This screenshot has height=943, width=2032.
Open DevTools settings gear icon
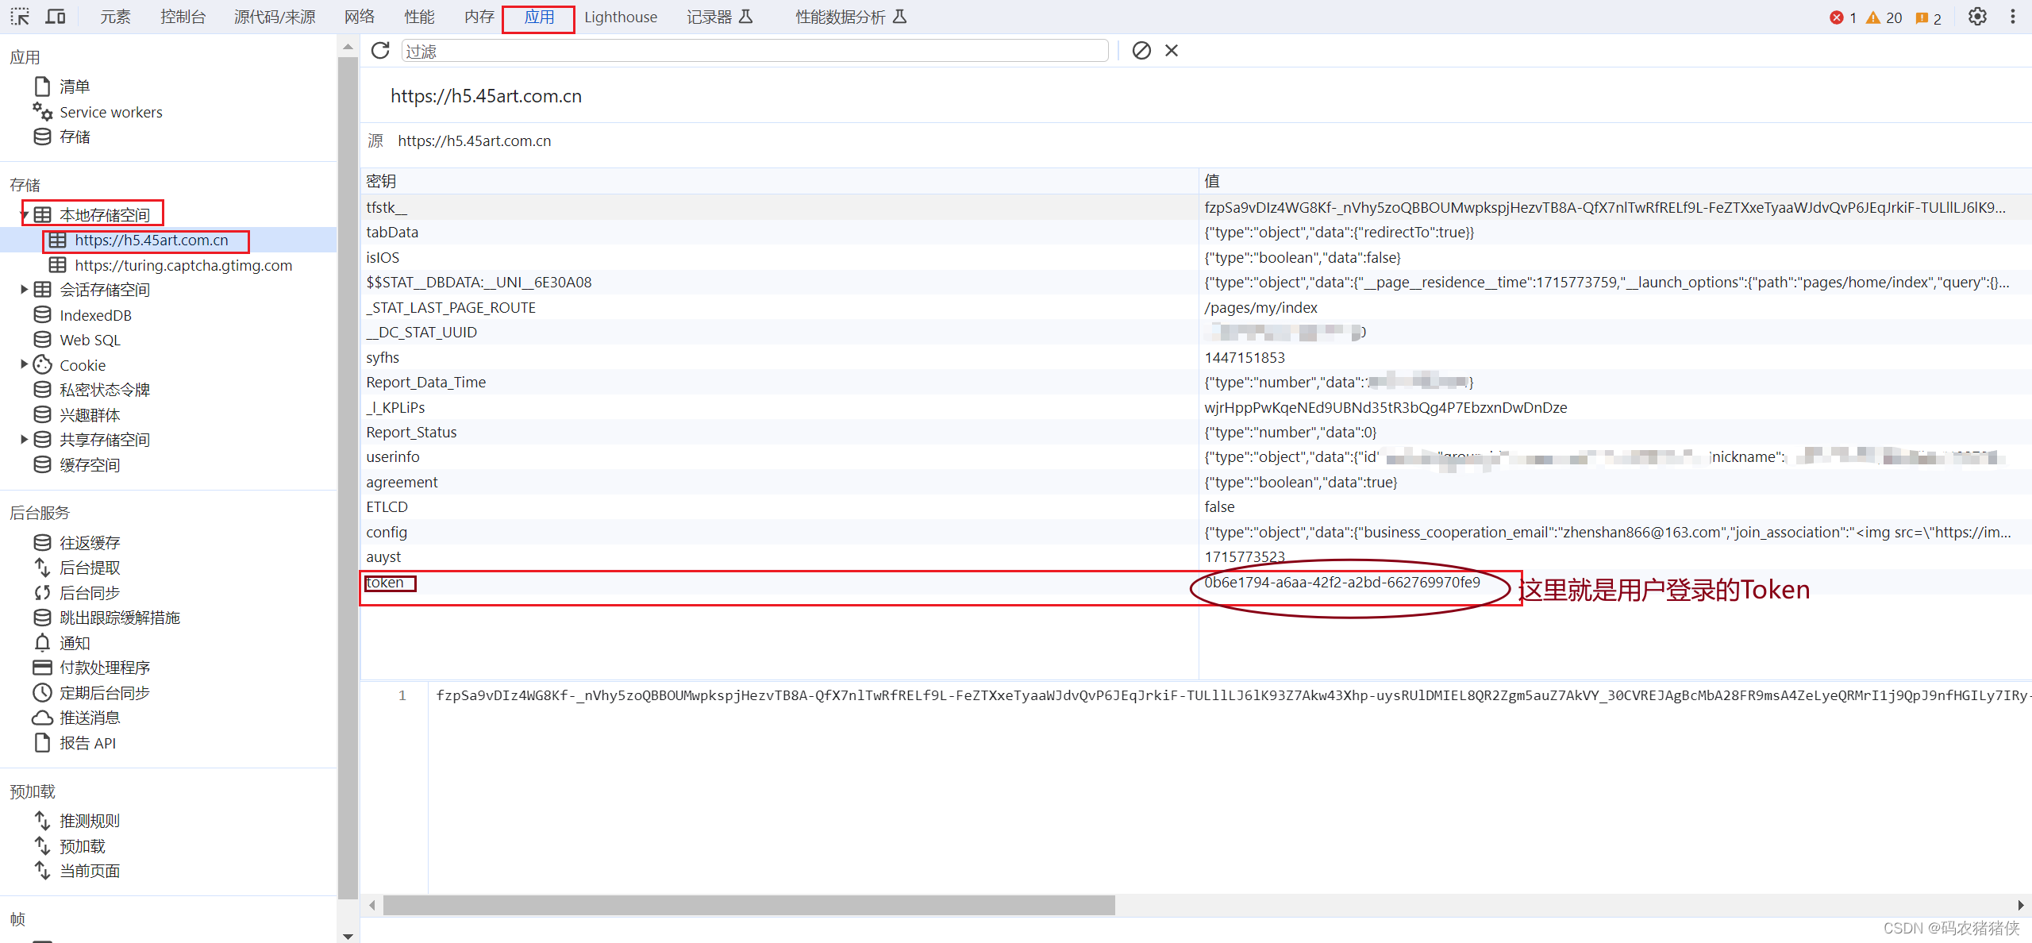[1977, 17]
